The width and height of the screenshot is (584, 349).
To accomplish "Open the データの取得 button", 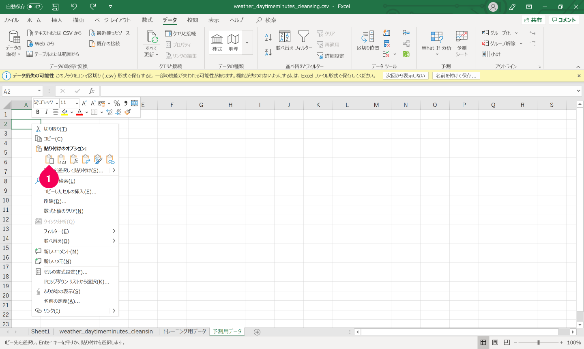I will click(x=14, y=43).
